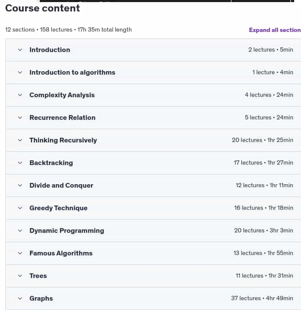Open the Trees section title
Image resolution: width=301 pixels, height=310 pixels.
coord(38,276)
